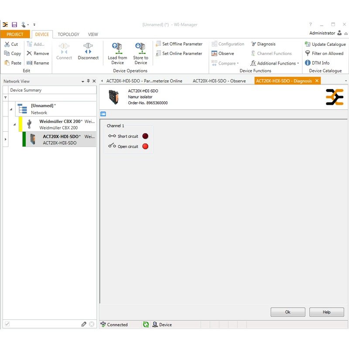The width and height of the screenshot is (349, 349).
Task: Click Set Offline Parameter
Action: (179, 44)
